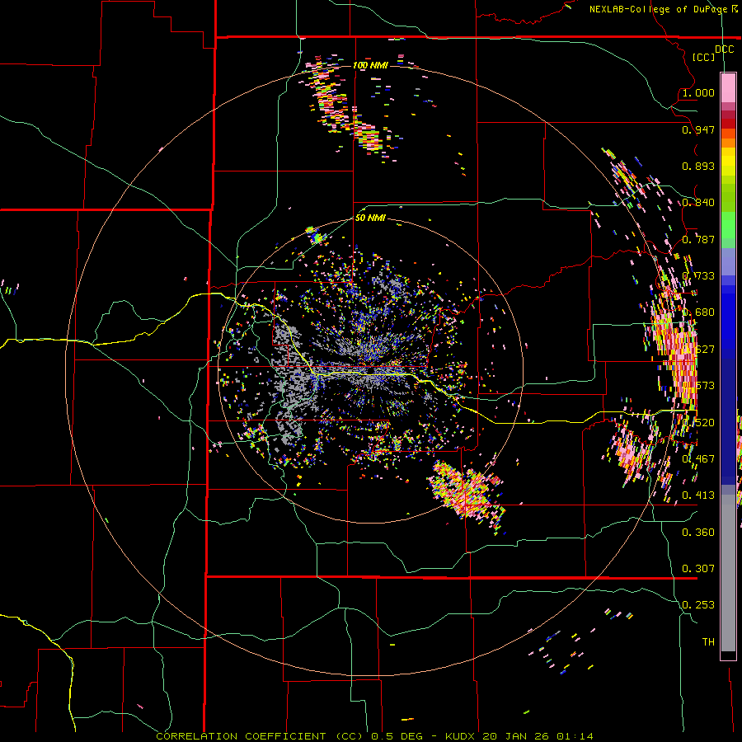Click the 1.000 scale value

click(698, 92)
